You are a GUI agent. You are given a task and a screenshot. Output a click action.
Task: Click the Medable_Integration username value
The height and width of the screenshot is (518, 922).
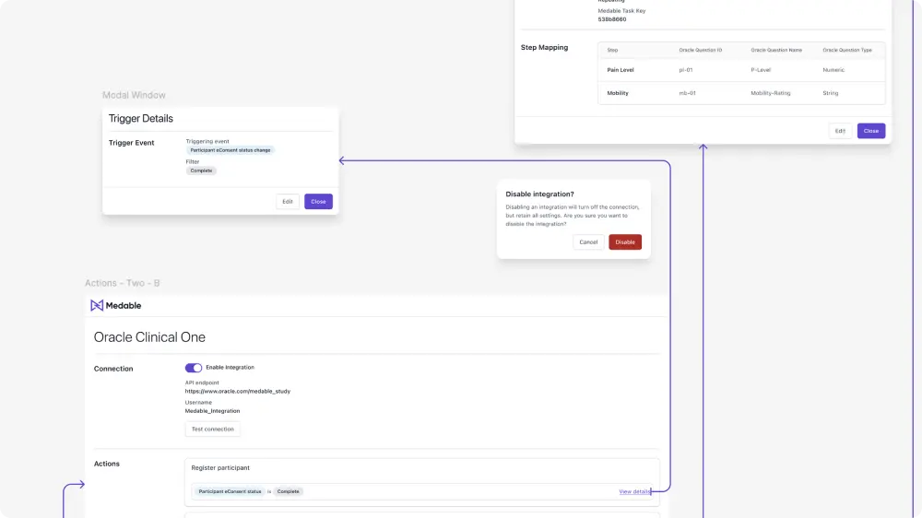[212, 411]
